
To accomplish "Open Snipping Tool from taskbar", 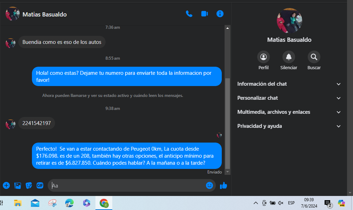I will coord(52,203).
